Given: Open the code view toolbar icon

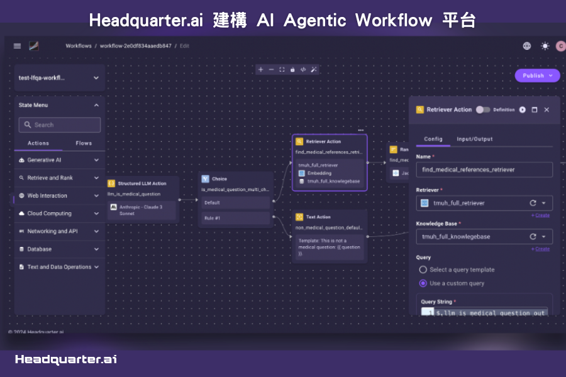Looking at the screenshot, I should [303, 70].
